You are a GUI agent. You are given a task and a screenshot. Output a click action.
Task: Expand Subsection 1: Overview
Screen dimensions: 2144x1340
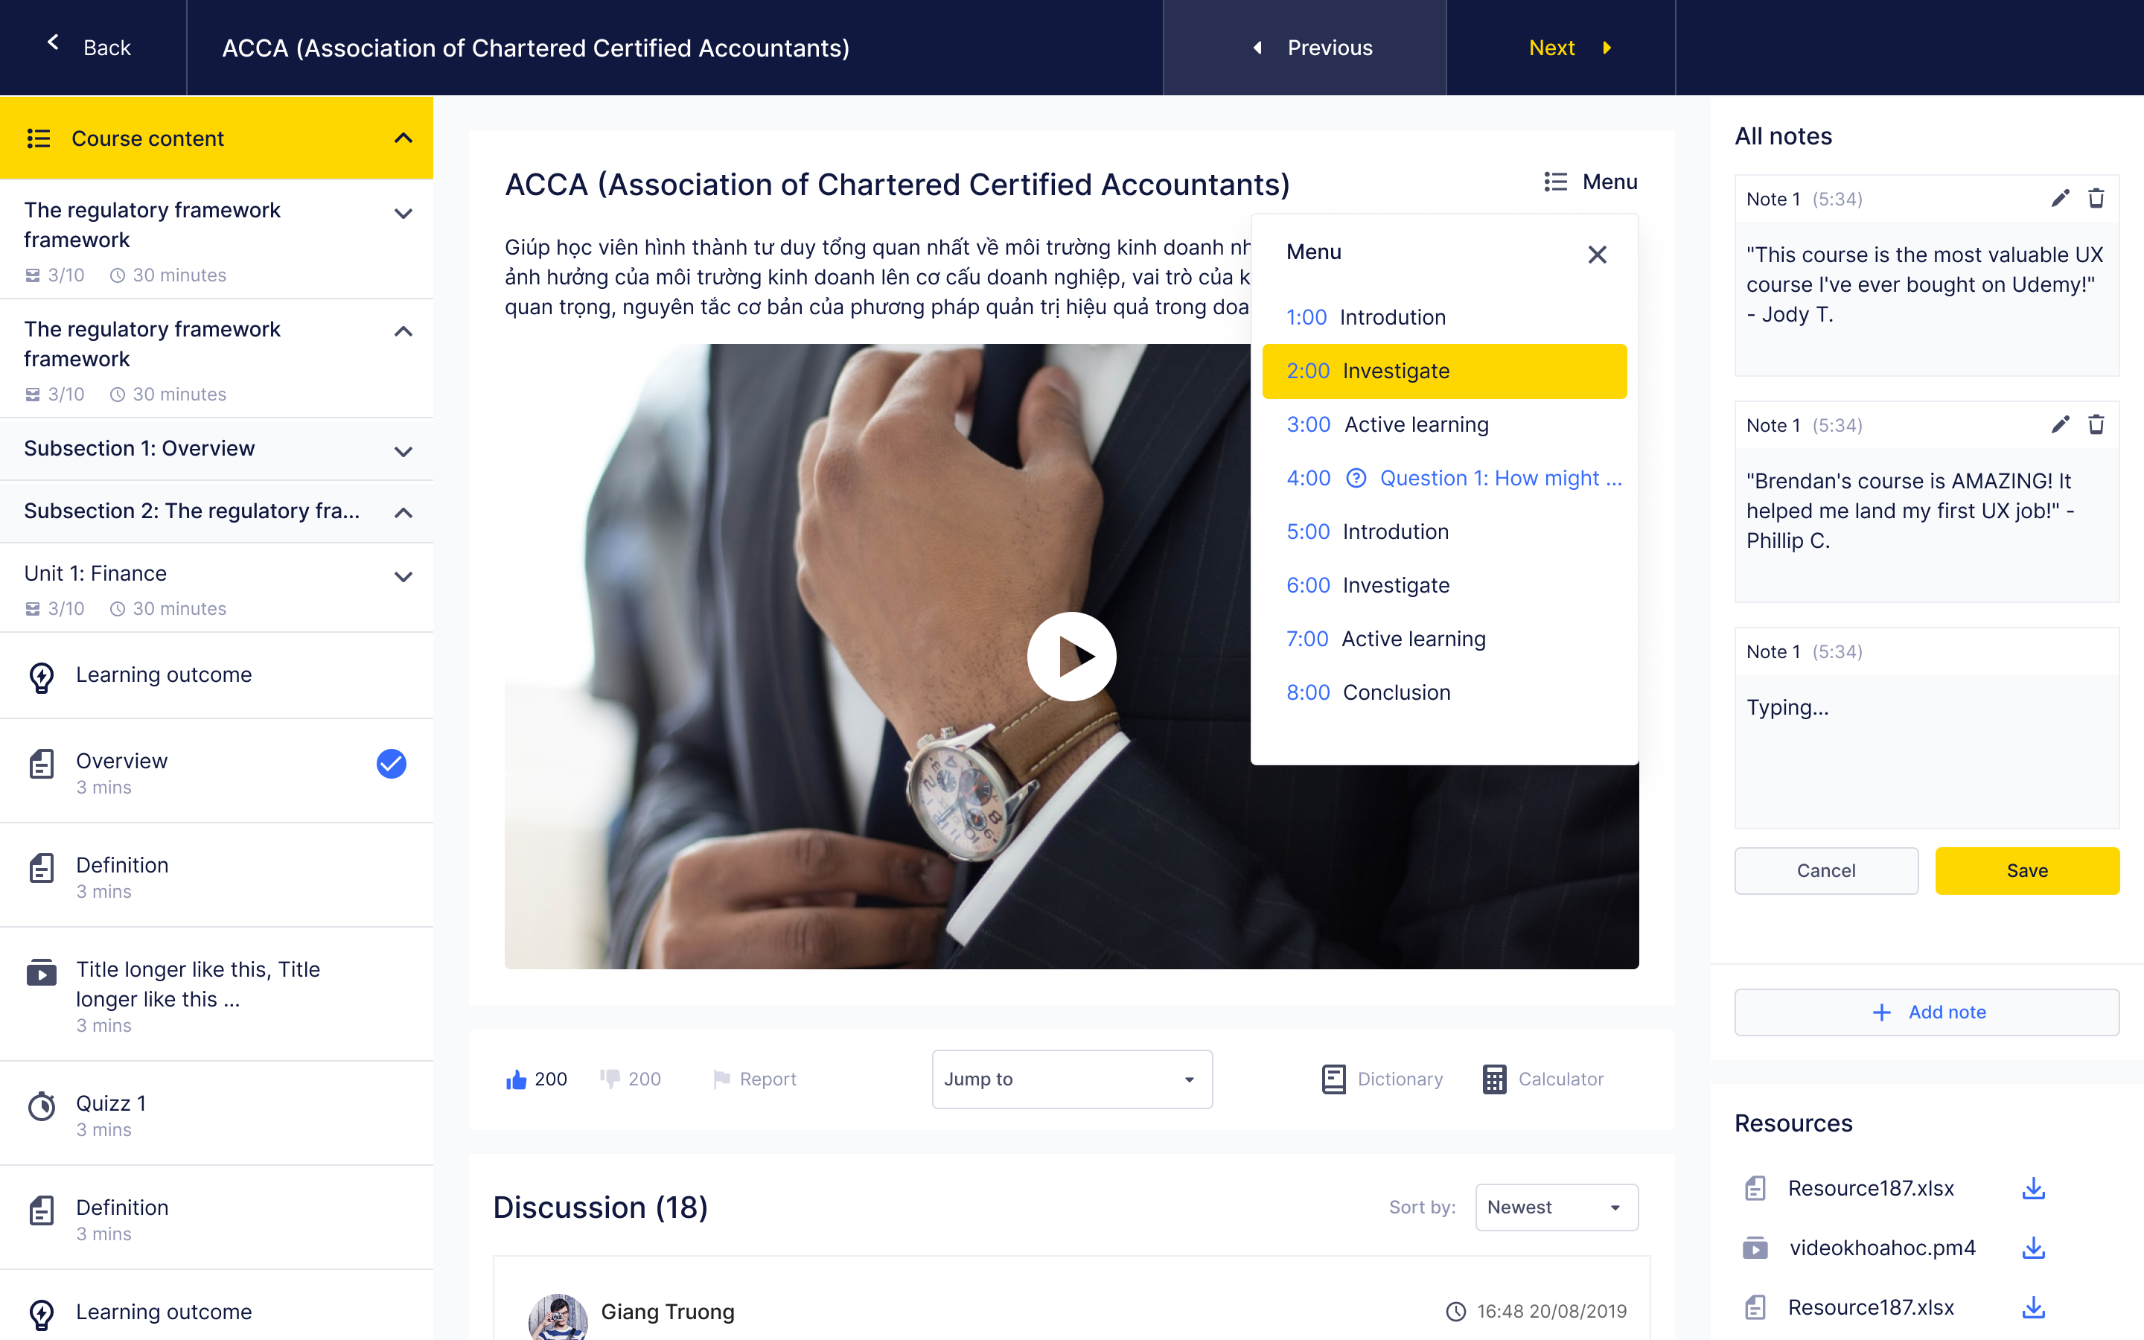pos(403,451)
